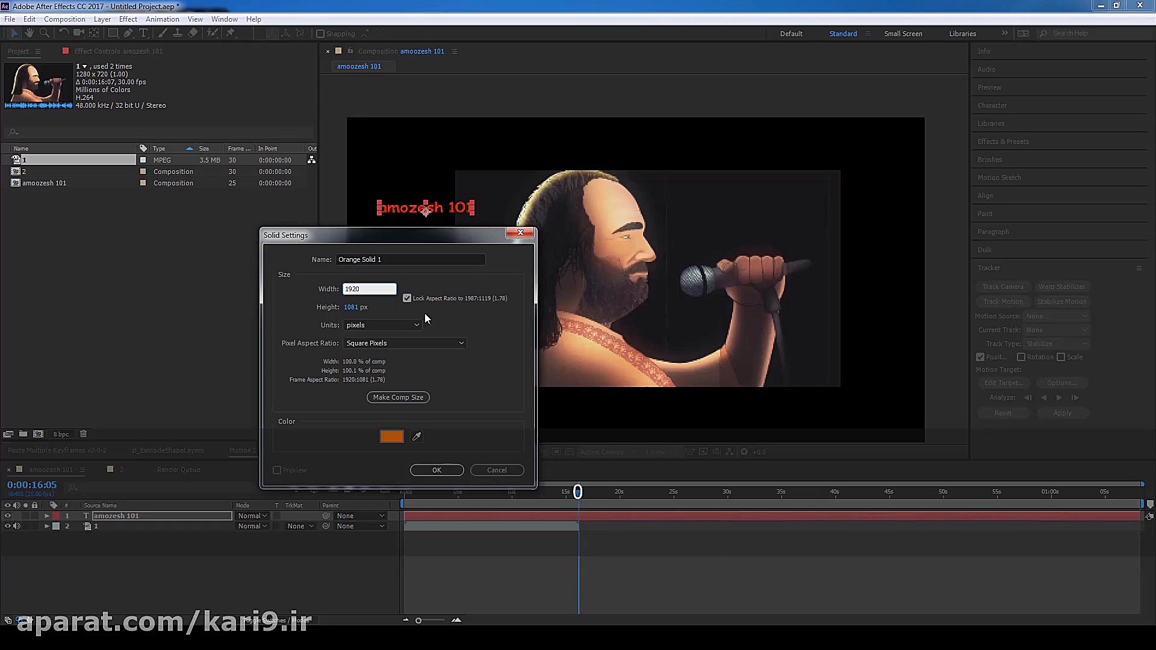Select the Puppet Pin tool
The image size is (1156, 650).
pyautogui.click(x=231, y=33)
